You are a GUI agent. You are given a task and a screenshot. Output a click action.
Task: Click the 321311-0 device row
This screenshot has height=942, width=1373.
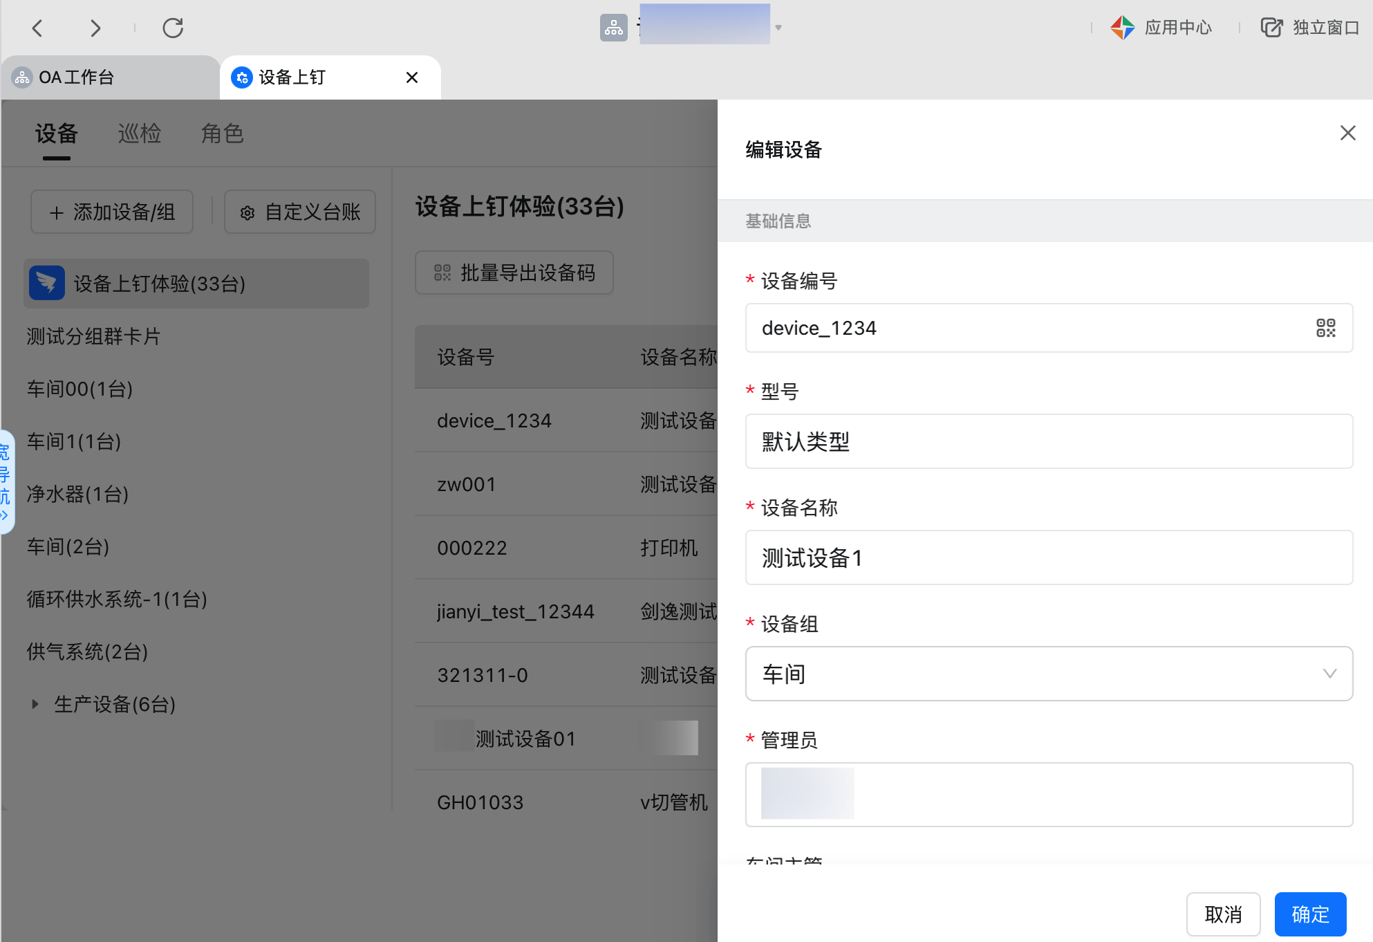pyautogui.click(x=566, y=675)
